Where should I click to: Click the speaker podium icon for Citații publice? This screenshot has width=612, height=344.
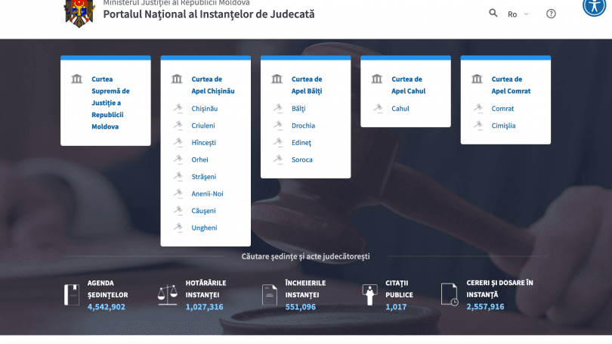coord(369,295)
